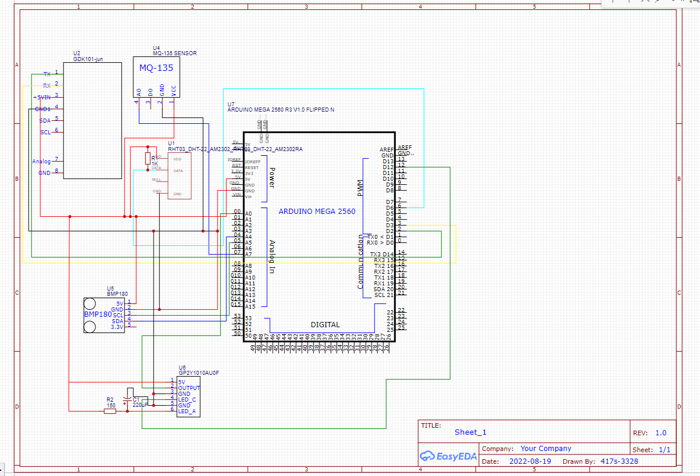The width and height of the screenshot is (700, 476).
Task: Select the 'SCL 21' pin label
Action: click(384, 295)
